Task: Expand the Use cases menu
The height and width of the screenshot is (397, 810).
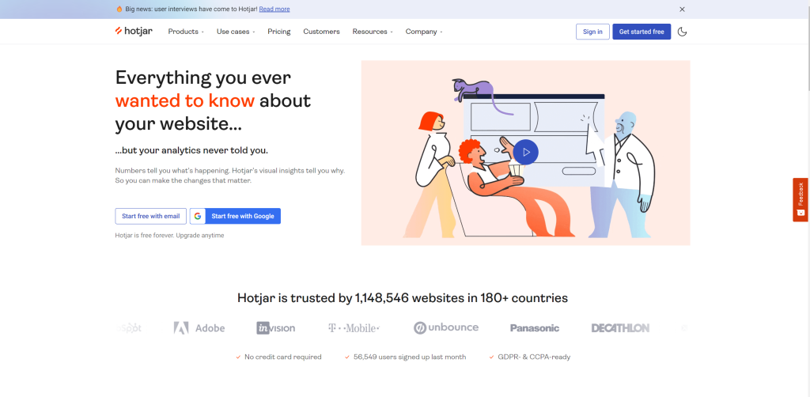Action: (236, 32)
